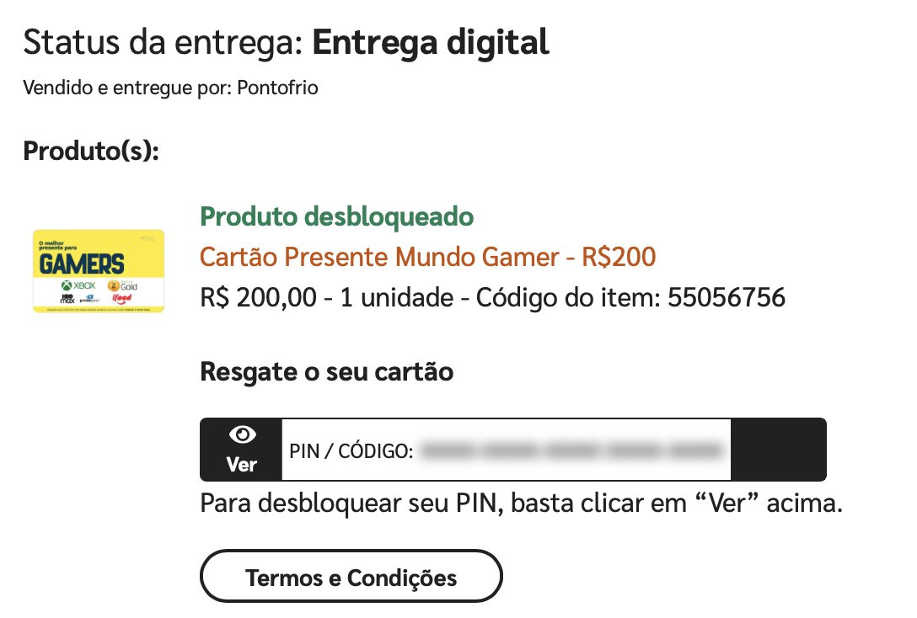Viewport: 917px width, 618px height.
Task: Click the "Ver" label under the eye
Action: click(x=242, y=465)
